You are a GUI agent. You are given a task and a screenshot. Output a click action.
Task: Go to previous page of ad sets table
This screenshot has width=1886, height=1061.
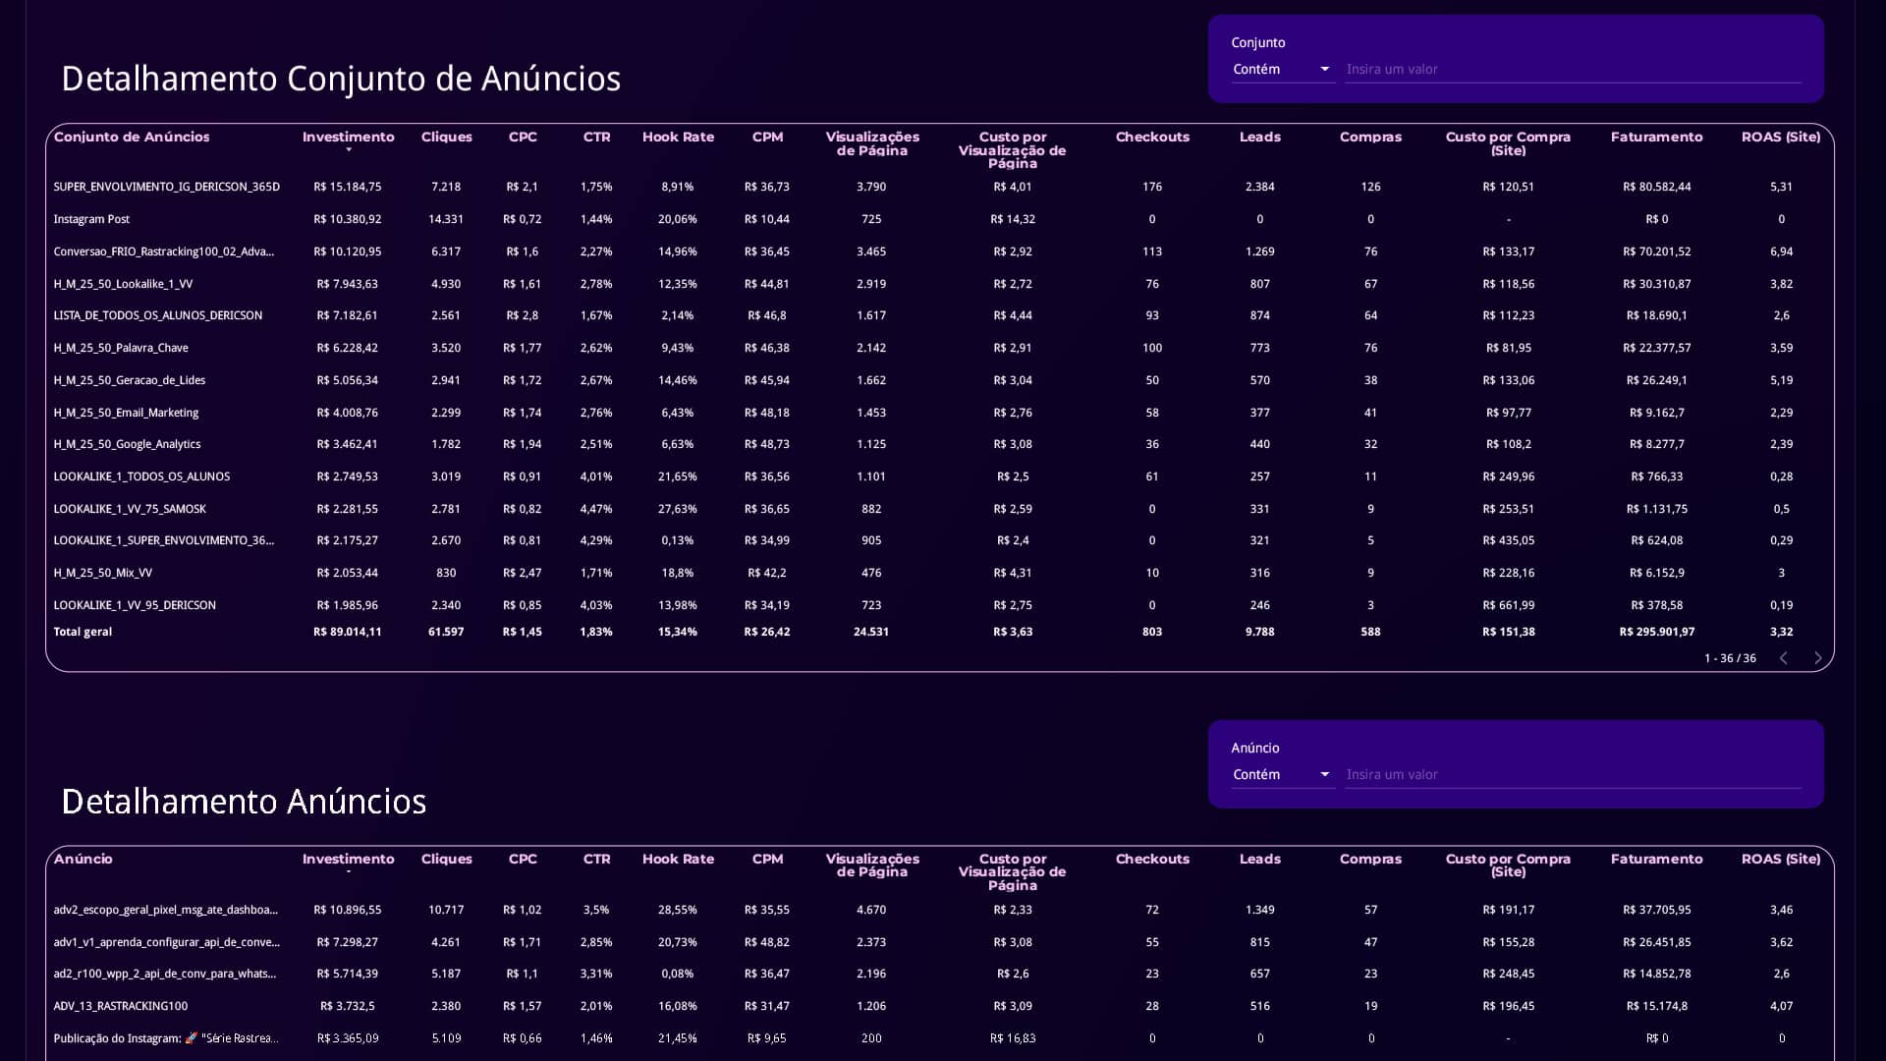[1784, 658]
